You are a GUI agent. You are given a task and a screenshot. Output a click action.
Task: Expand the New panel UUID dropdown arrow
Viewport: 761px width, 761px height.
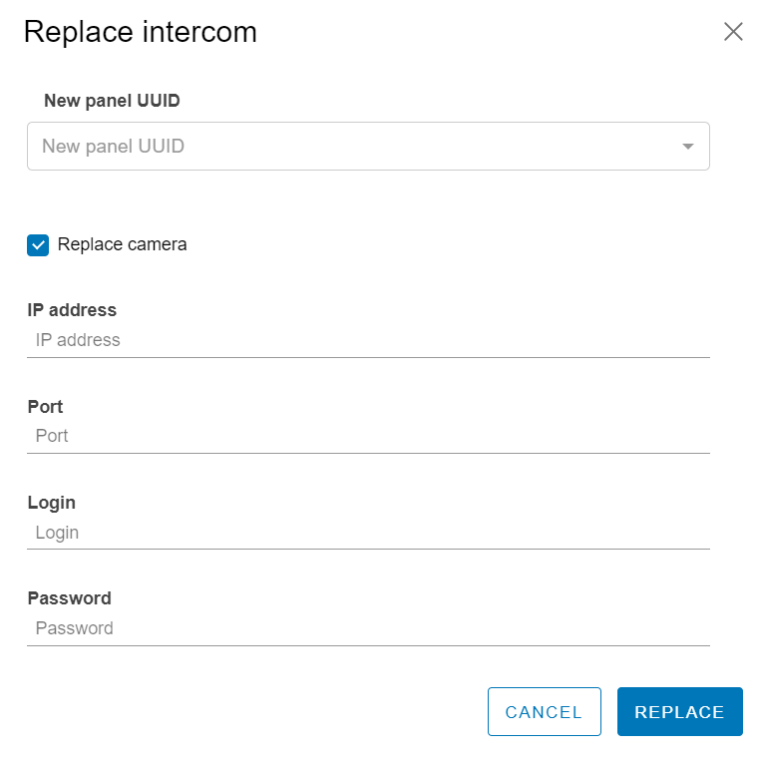[688, 146]
